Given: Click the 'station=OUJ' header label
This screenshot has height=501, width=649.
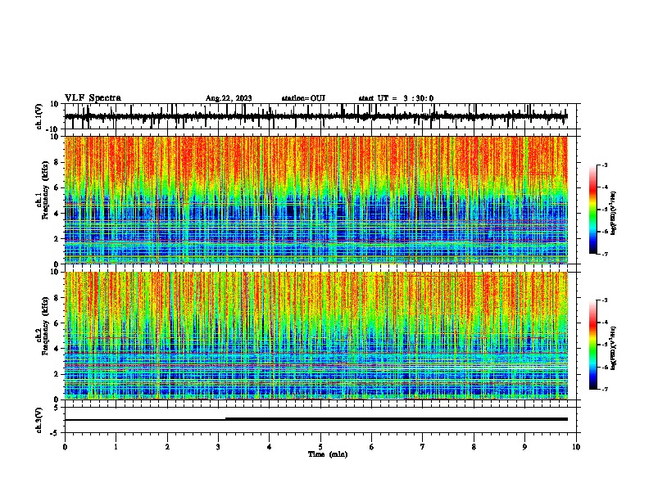Looking at the screenshot, I should pos(303,98).
